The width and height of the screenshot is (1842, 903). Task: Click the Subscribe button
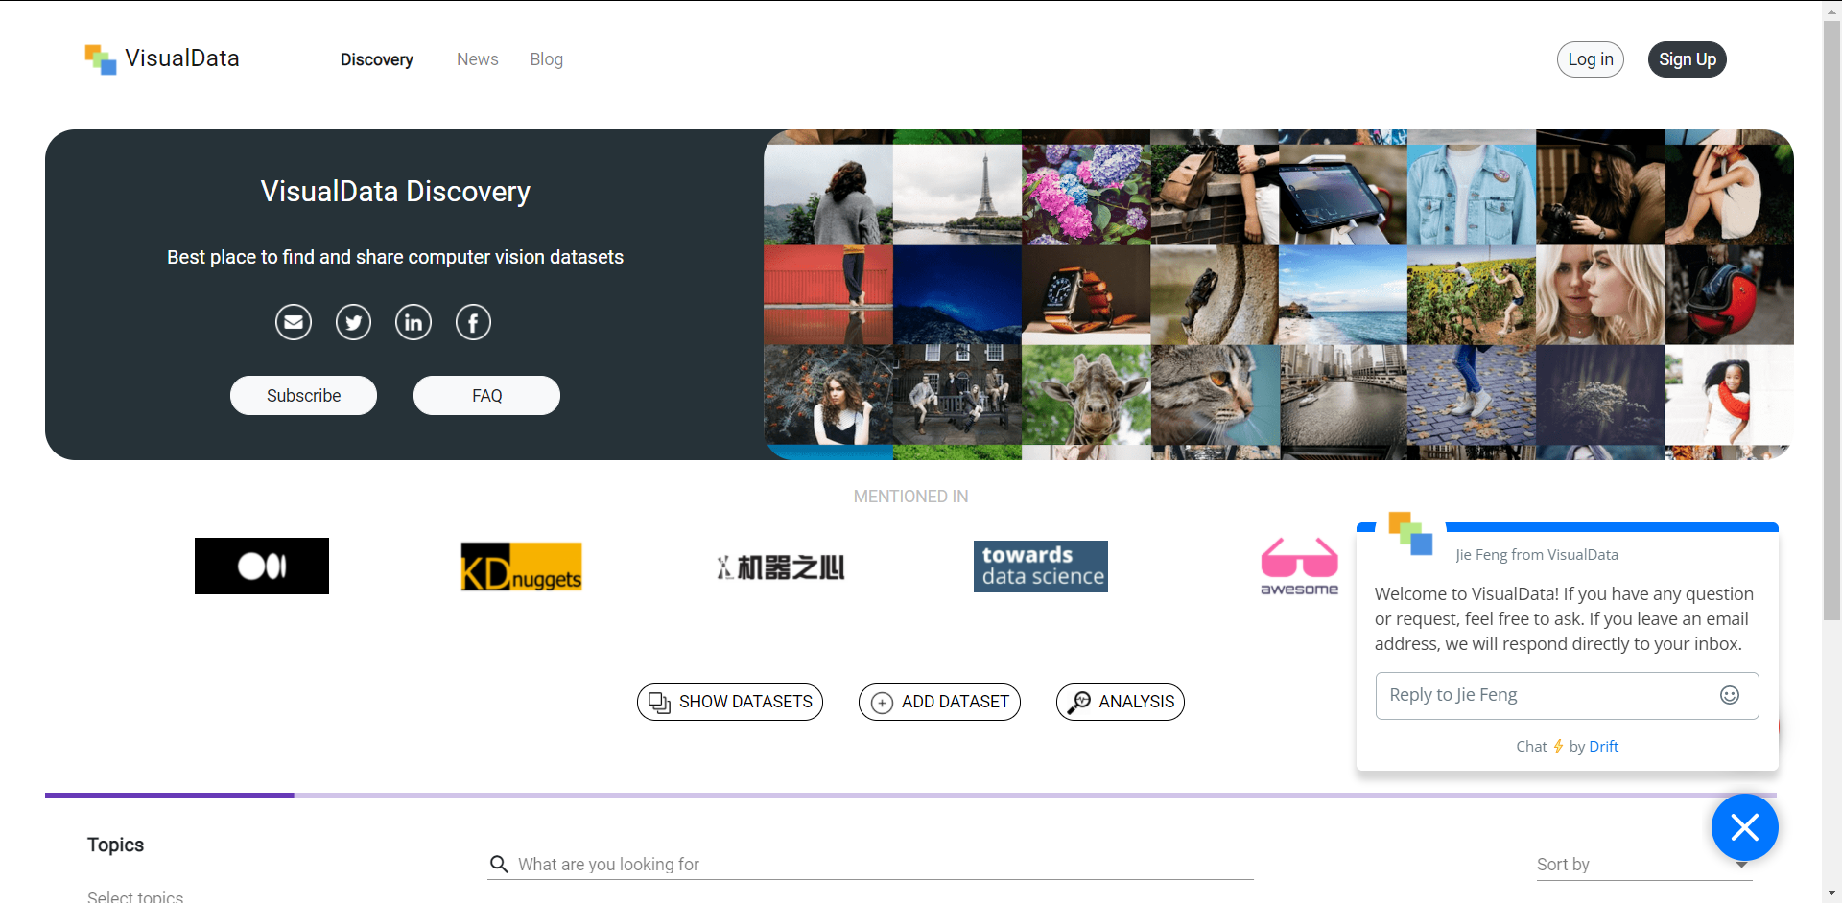303,395
